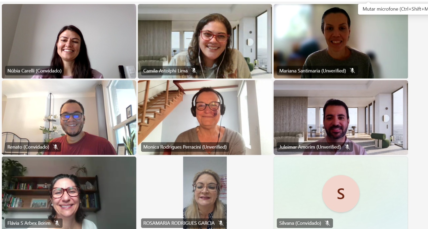Select Núbia Carelli's video tile

(x=69, y=41)
